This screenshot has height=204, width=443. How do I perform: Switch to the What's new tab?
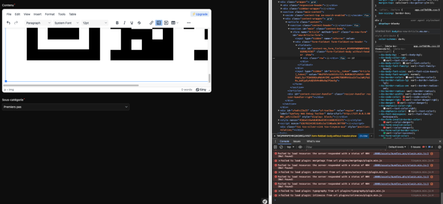tap(313, 142)
